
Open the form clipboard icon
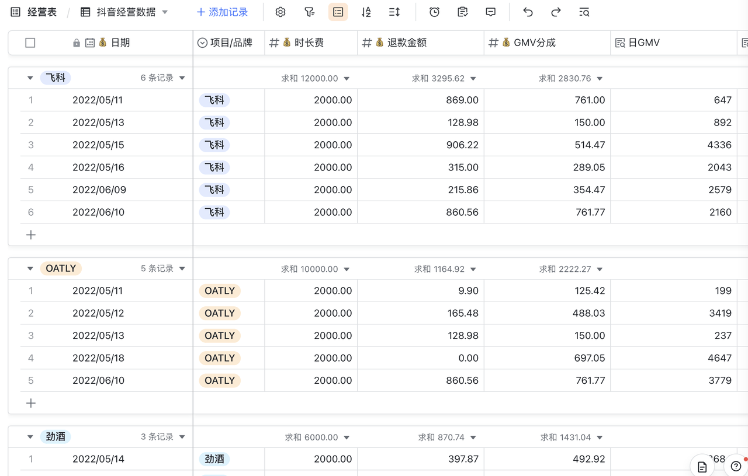tap(463, 12)
